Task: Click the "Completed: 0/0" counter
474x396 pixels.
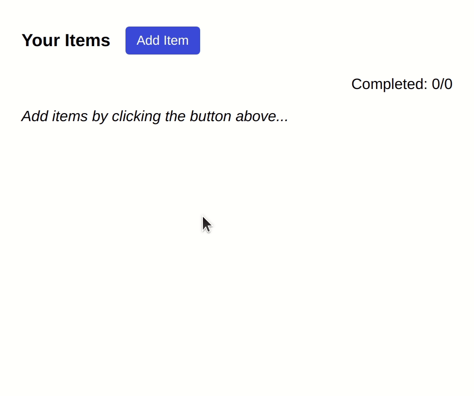Action: (x=401, y=84)
